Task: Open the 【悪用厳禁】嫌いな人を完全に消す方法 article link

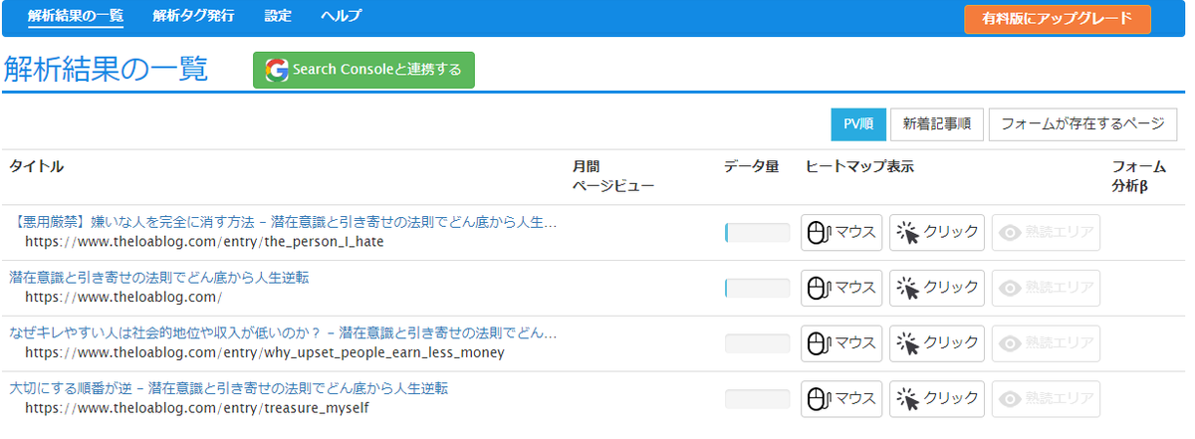Action: click(283, 222)
